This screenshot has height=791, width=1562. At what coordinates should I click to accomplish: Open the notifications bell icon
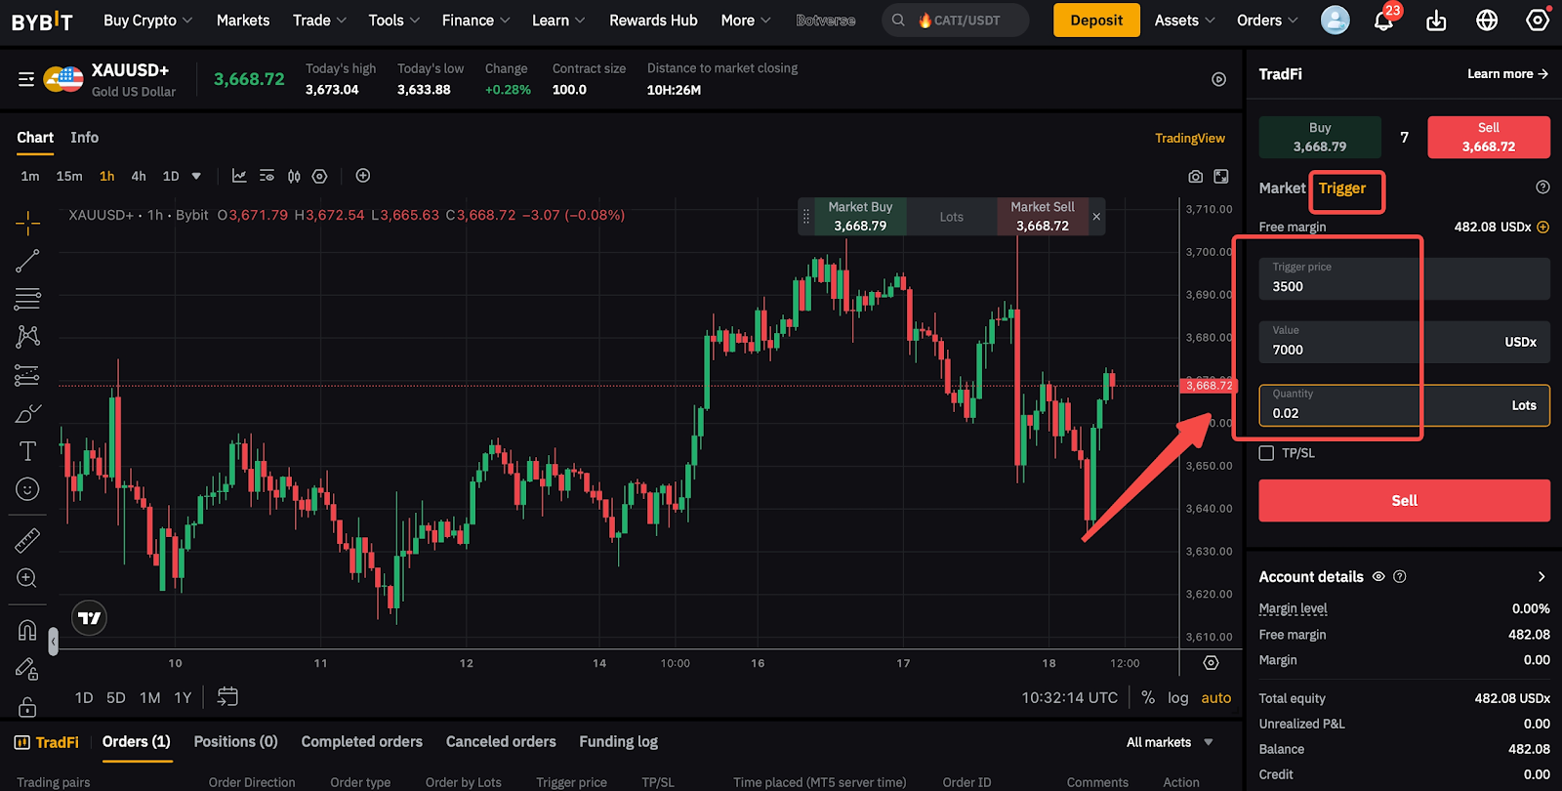[x=1383, y=21]
